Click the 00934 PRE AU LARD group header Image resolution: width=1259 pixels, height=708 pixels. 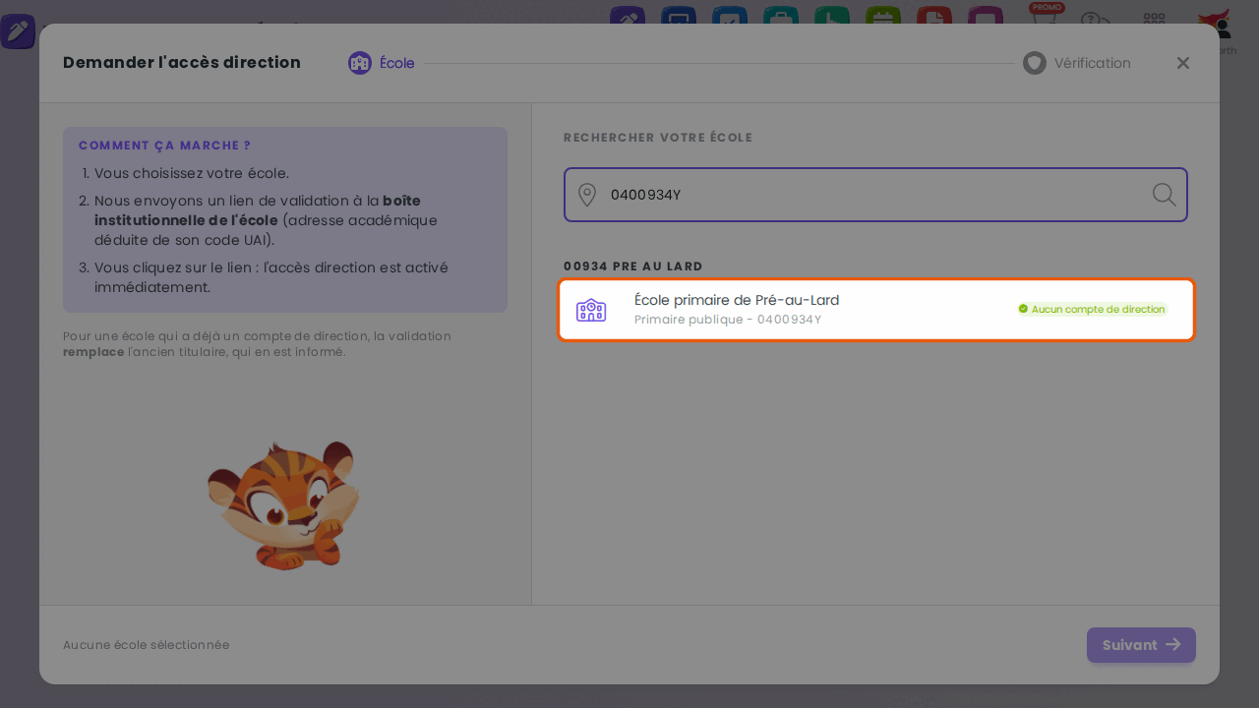pos(633,266)
